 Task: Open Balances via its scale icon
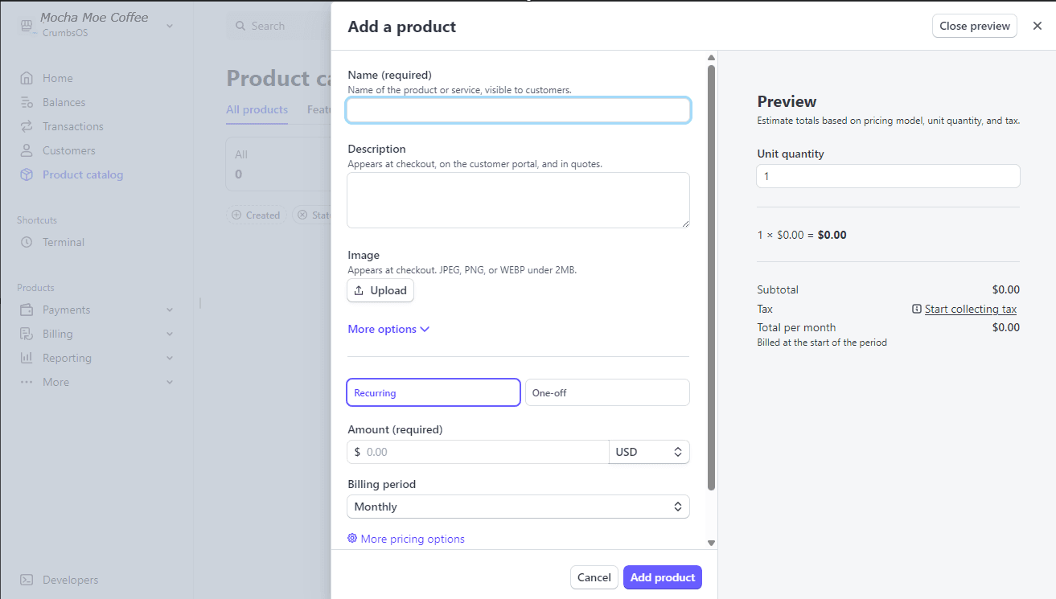click(27, 102)
